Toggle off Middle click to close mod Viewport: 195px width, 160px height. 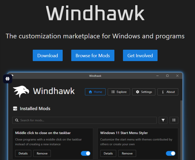tap(86, 154)
